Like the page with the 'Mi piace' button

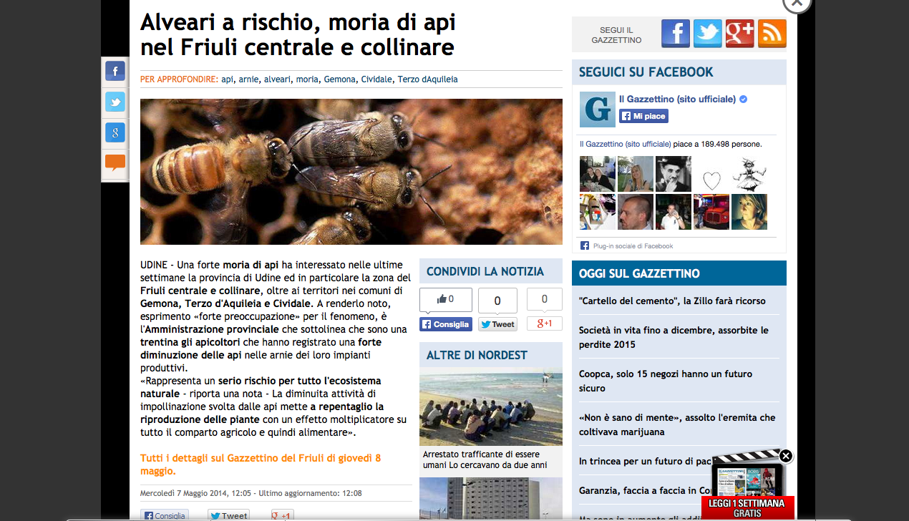coord(643,116)
